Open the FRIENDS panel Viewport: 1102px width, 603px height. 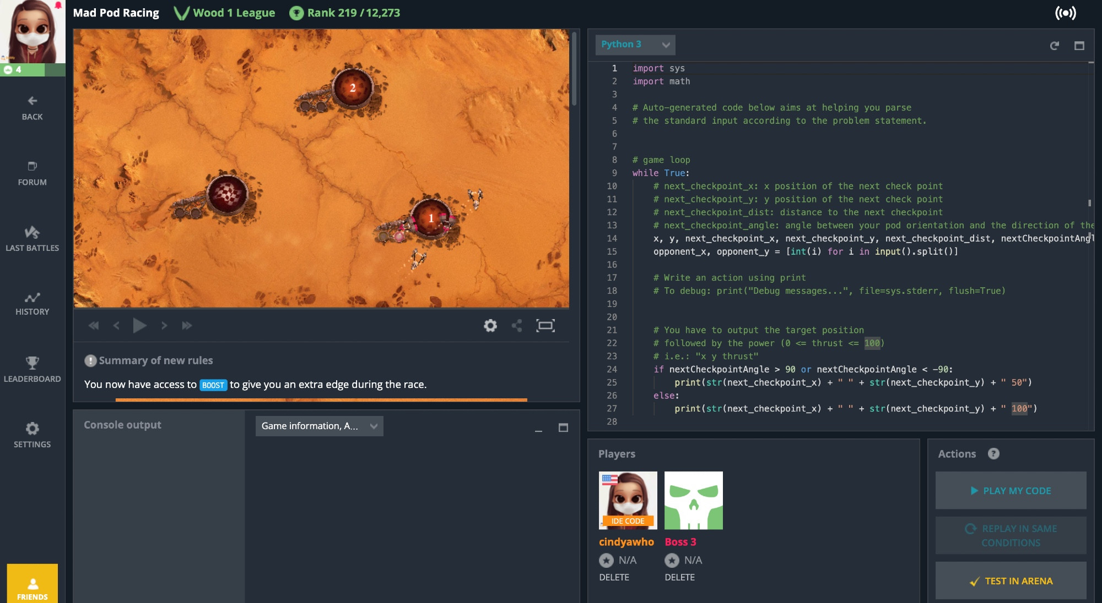pyautogui.click(x=32, y=584)
